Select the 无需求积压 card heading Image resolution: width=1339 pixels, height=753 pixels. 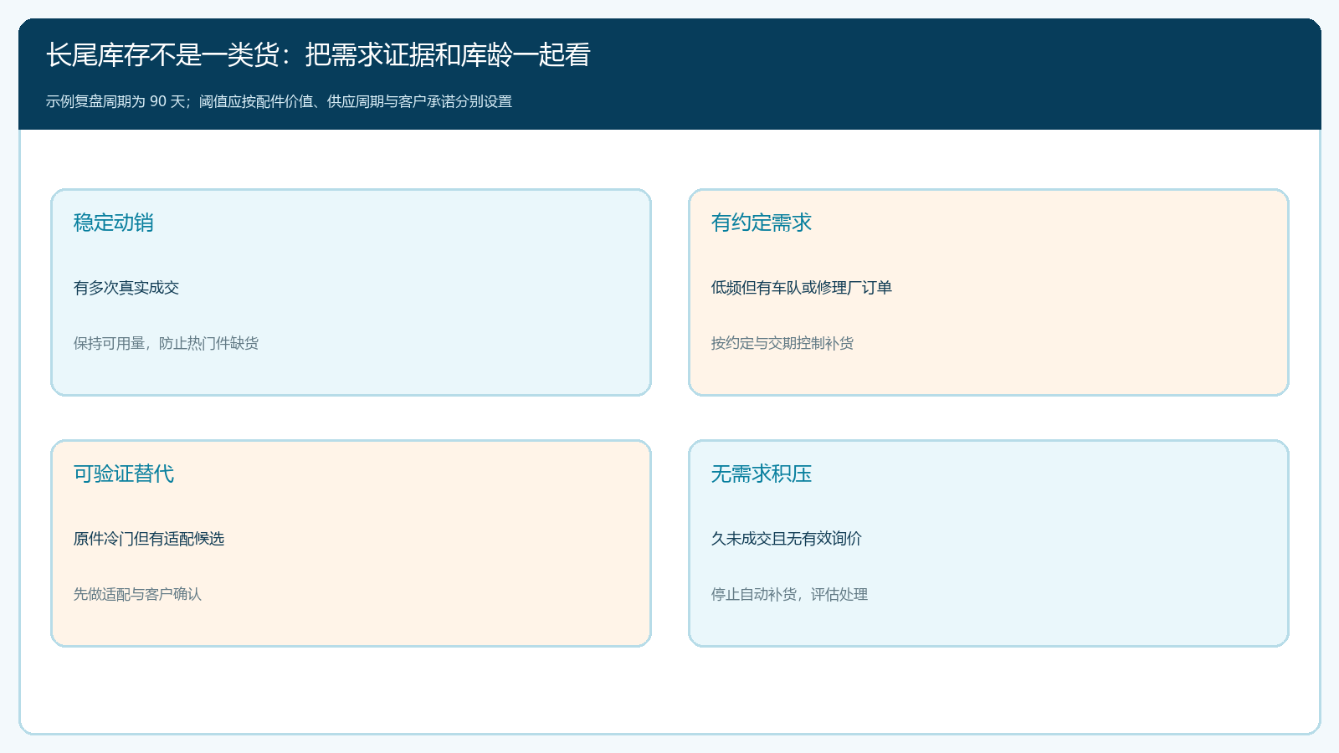762,474
